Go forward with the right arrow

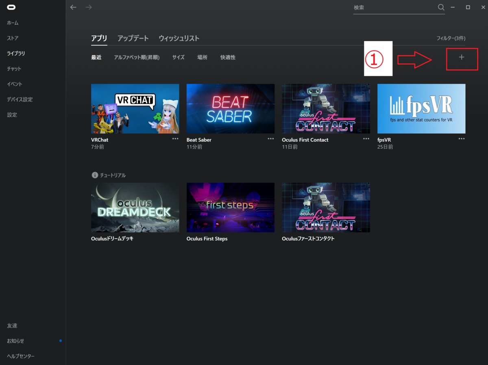click(x=89, y=7)
